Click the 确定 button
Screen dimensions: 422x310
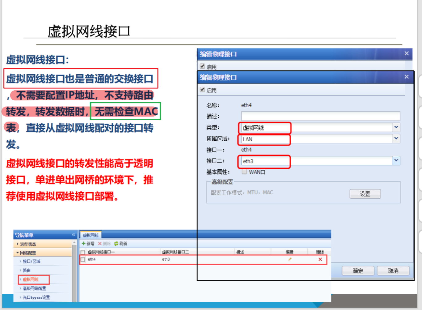[358, 271]
